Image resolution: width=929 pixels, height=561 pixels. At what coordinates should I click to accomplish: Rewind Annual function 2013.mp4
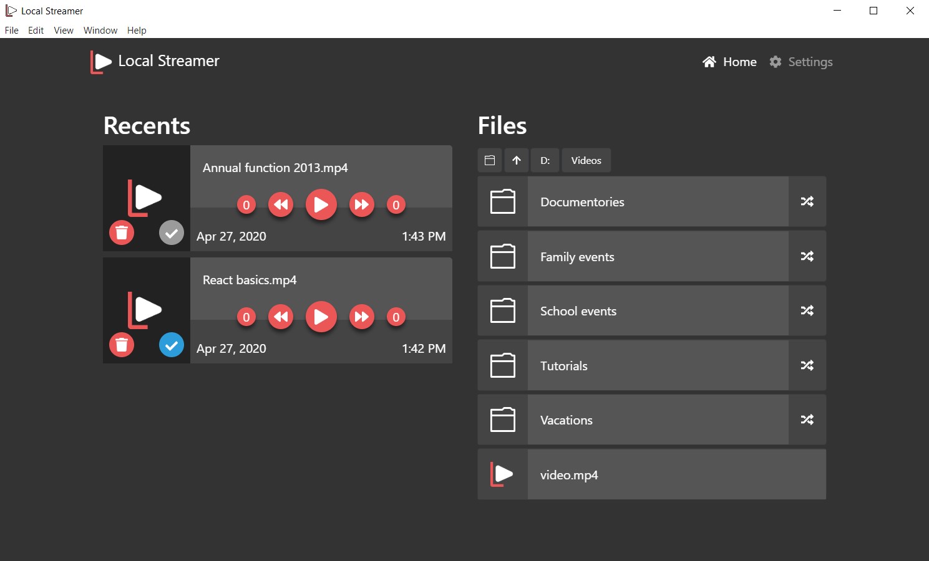coord(281,204)
